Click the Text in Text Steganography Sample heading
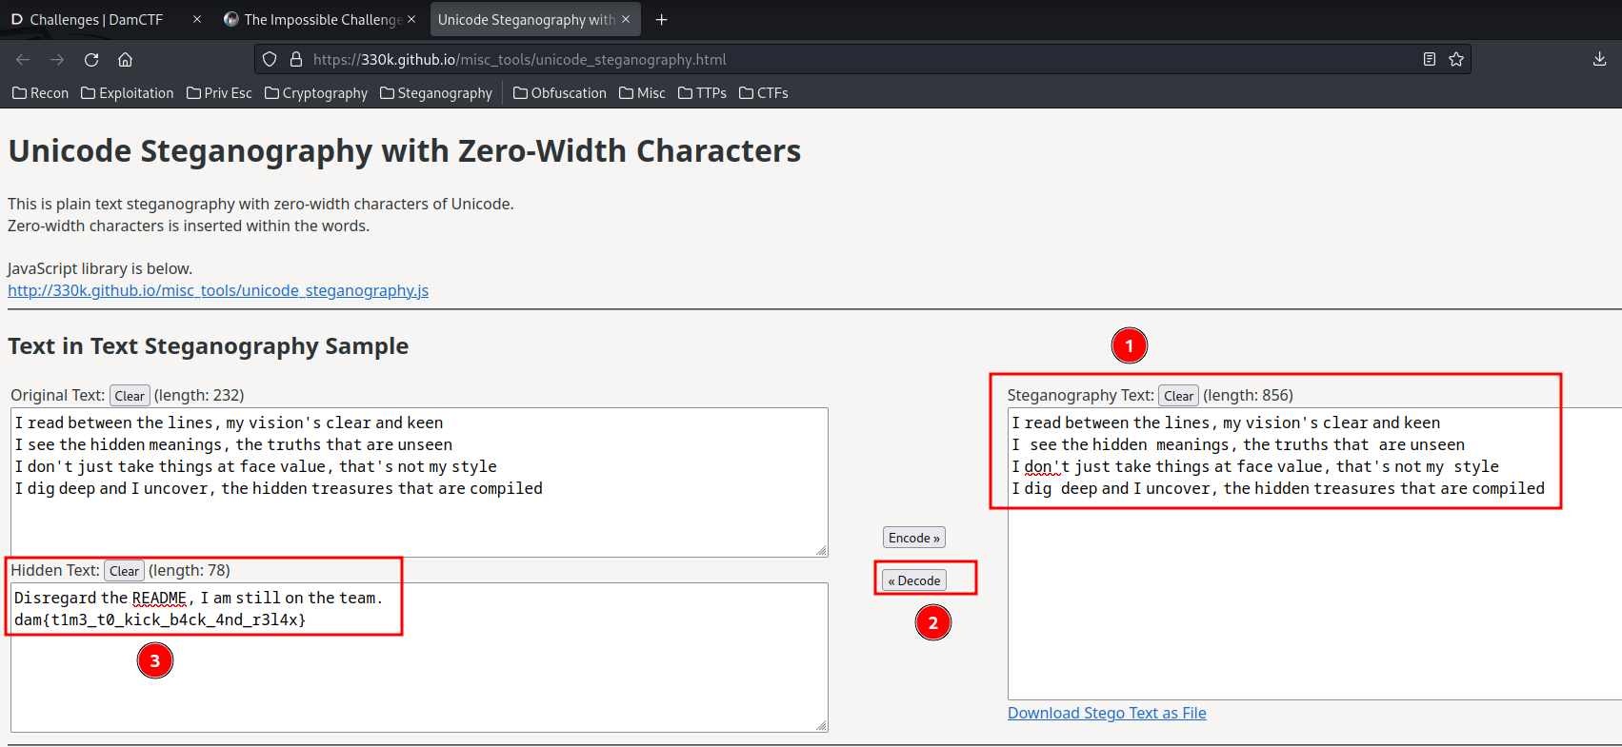 pyautogui.click(x=209, y=346)
